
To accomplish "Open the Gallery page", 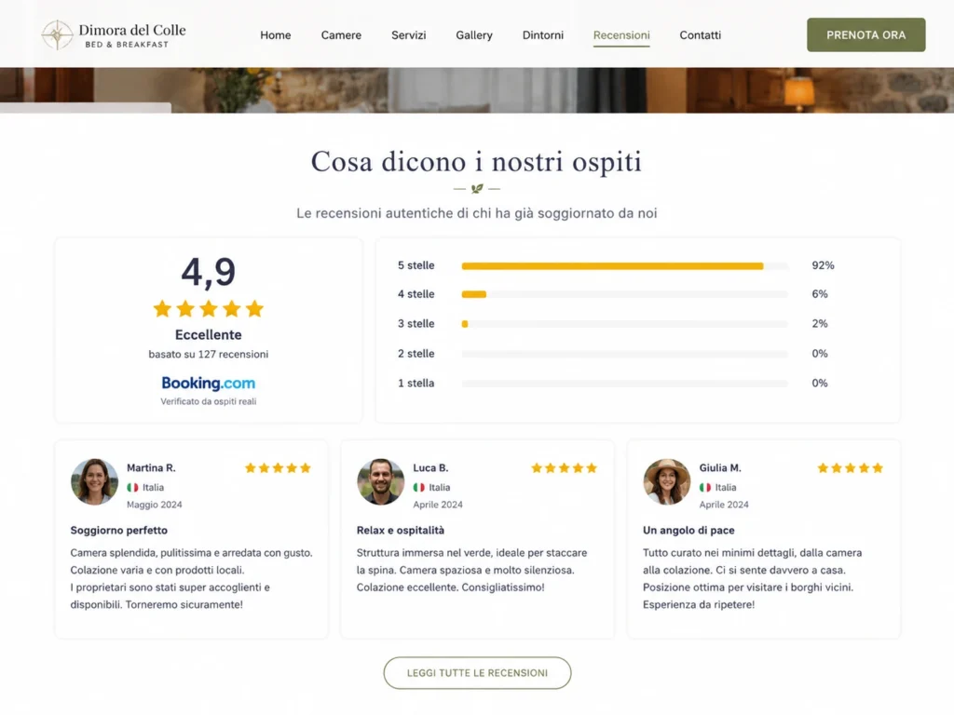I will pyautogui.click(x=474, y=35).
